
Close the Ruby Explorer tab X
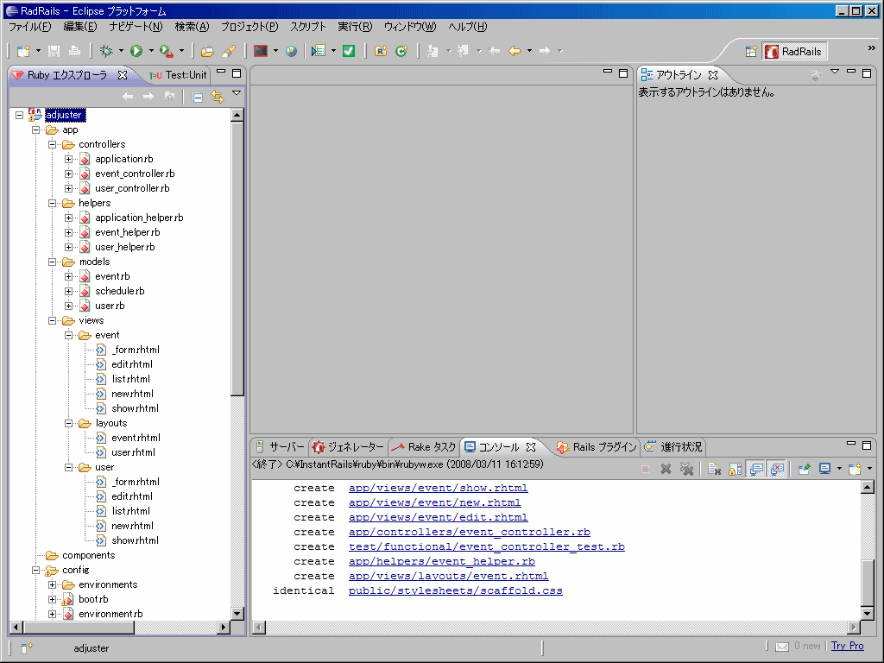pos(123,74)
